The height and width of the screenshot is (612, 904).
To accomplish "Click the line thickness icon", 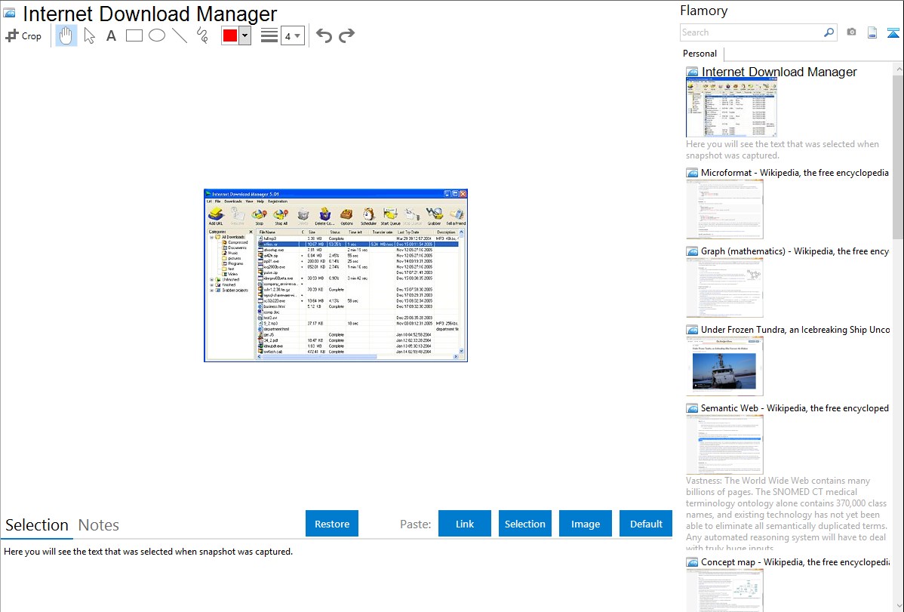I will (x=269, y=35).
